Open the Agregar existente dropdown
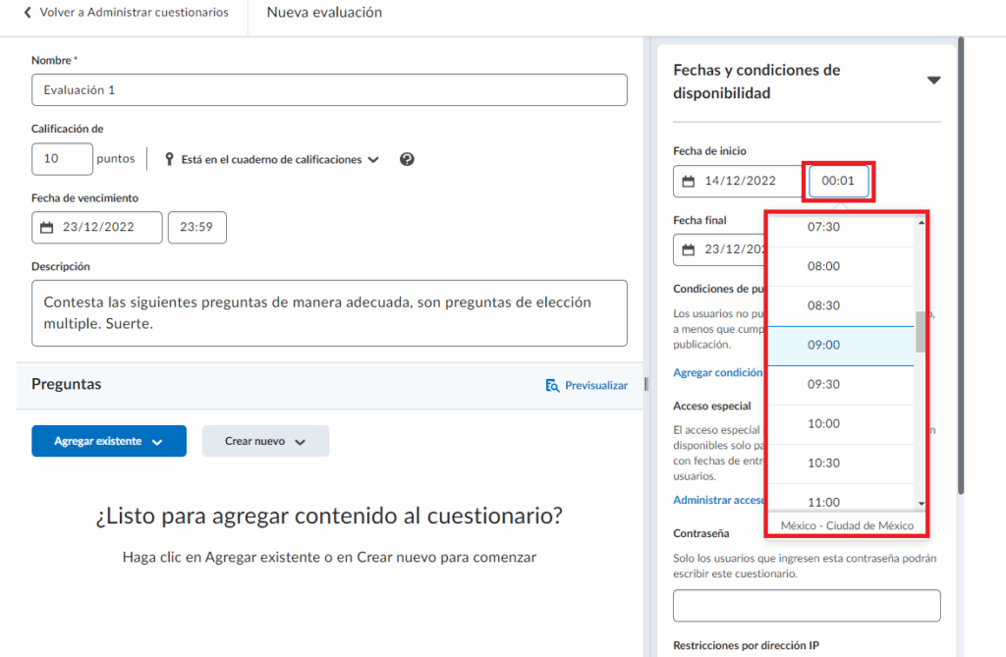This screenshot has height=657, width=1006. pyautogui.click(x=109, y=442)
